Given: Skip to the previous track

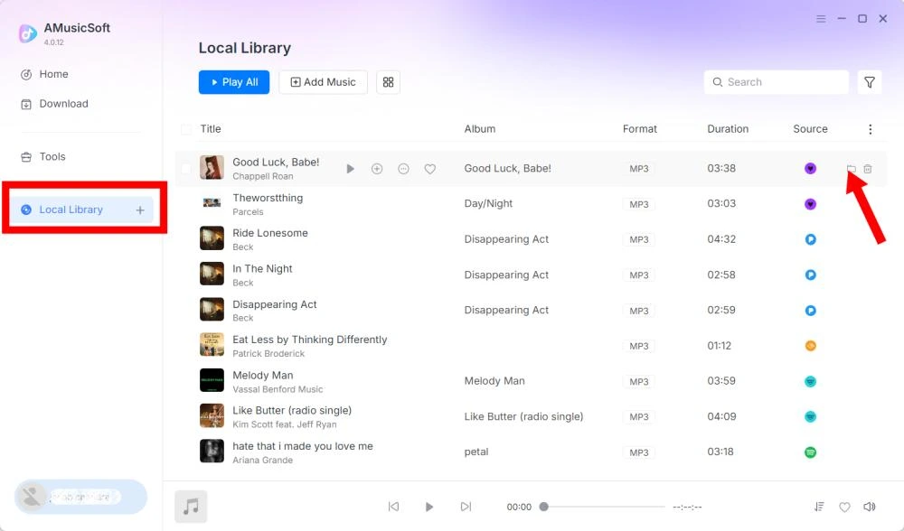Looking at the screenshot, I should click(393, 507).
